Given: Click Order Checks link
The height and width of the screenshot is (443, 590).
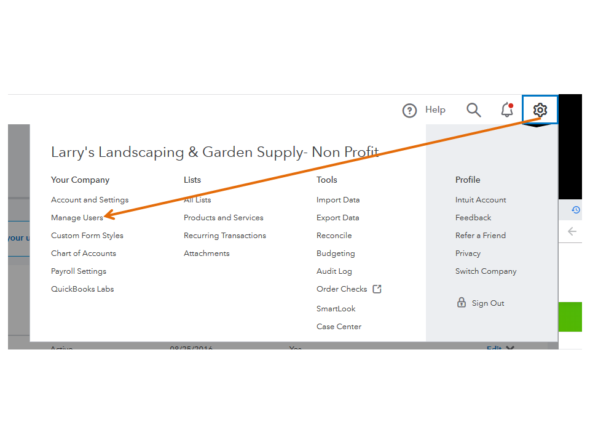Looking at the screenshot, I should [x=342, y=289].
